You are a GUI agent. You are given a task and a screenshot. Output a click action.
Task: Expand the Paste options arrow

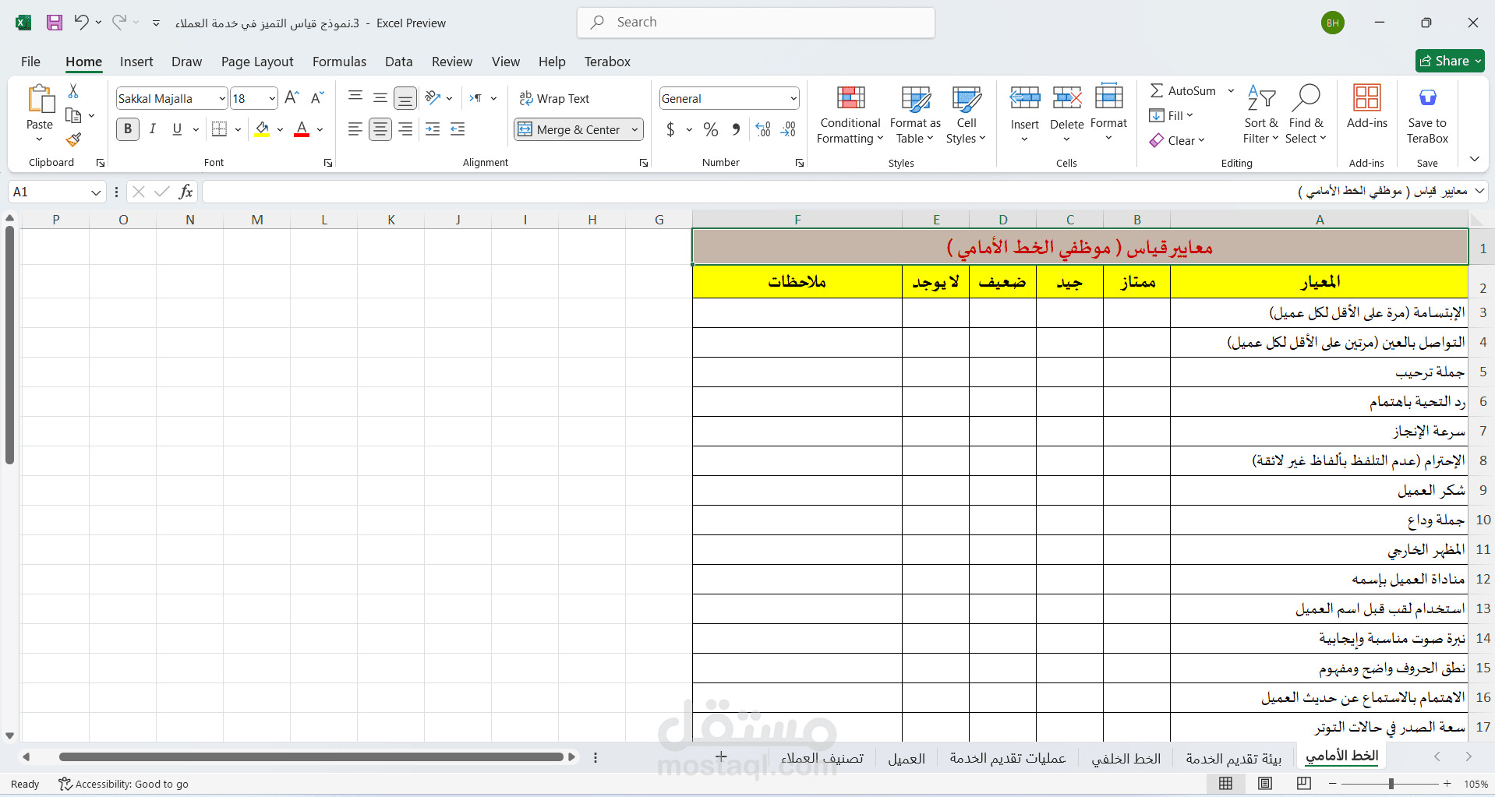coord(40,139)
